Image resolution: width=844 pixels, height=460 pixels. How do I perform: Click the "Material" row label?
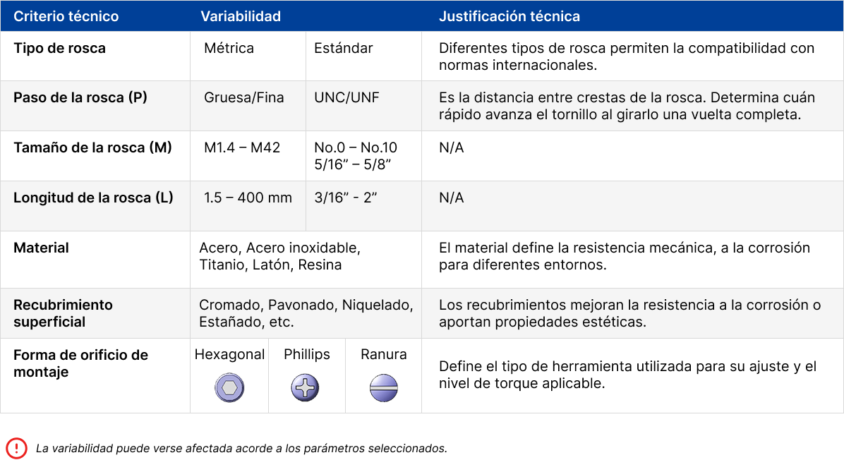[42, 248]
